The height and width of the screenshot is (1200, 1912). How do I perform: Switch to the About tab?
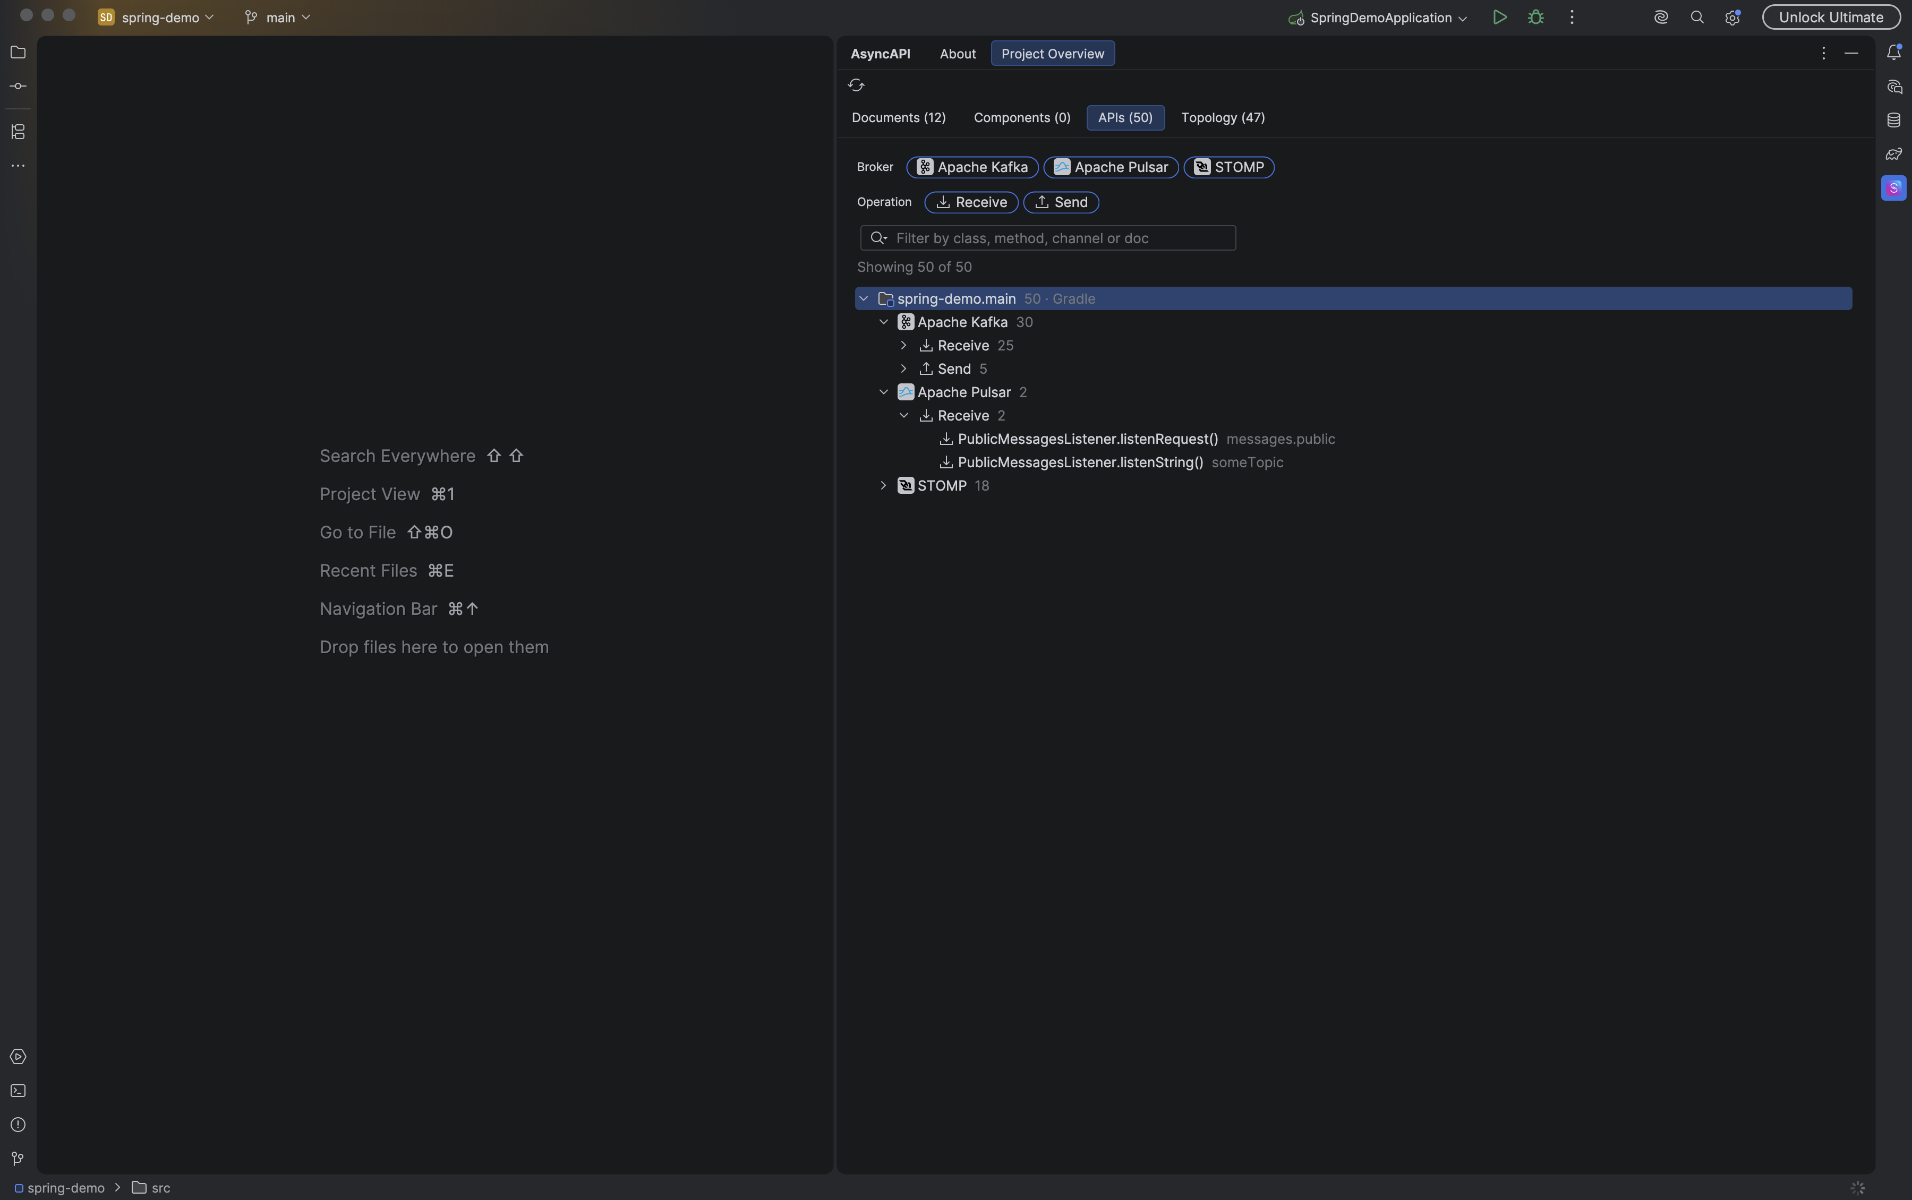point(957,53)
